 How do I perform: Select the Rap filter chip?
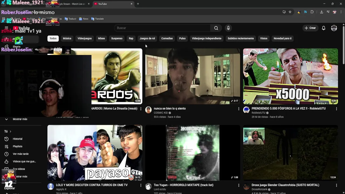pos(131,38)
